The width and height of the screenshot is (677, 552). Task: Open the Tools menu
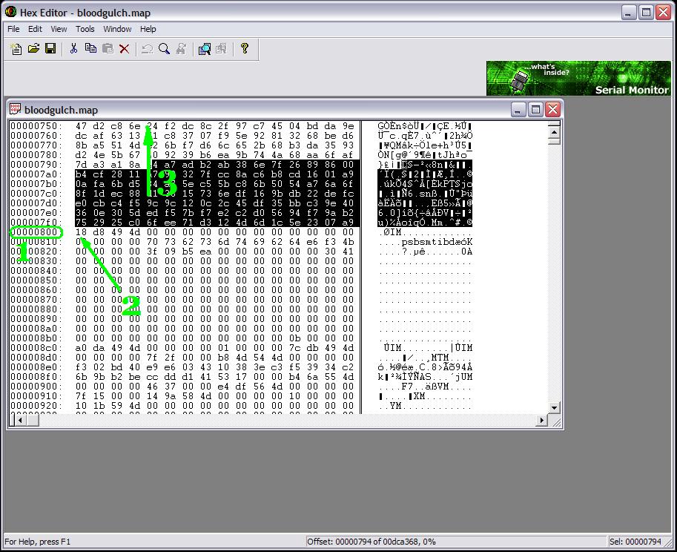click(85, 29)
